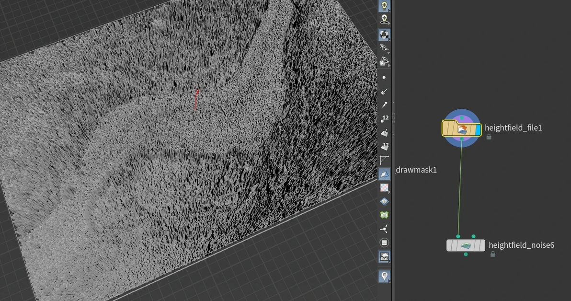Screen dimensions: 571x301
Task: Toggle the background image landscape icon
Action: 384,257
